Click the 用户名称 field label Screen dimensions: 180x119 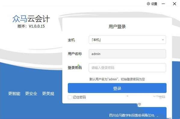pyautogui.click(x=75, y=54)
